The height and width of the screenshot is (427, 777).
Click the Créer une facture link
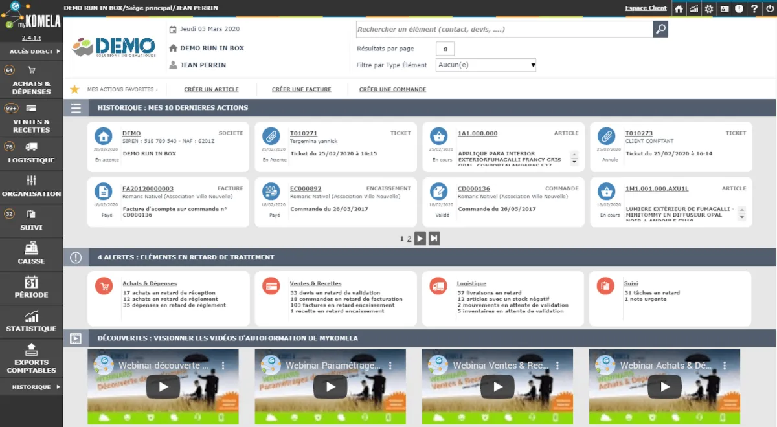(x=301, y=89)
